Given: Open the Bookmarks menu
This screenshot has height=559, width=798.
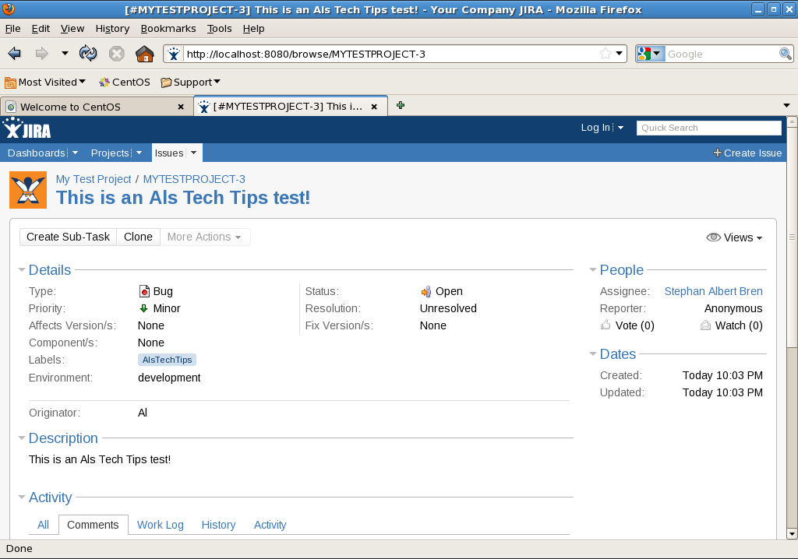Looking at the screenshot, I should tap(168, 29).
